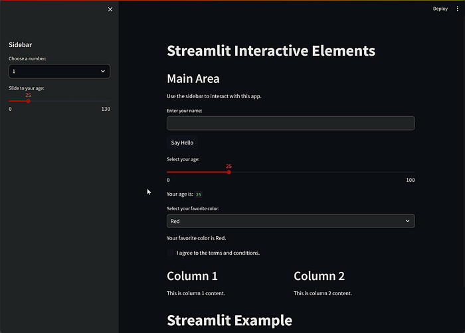Click the Deploy button
The image size is (465, 333).
[440, 9]
